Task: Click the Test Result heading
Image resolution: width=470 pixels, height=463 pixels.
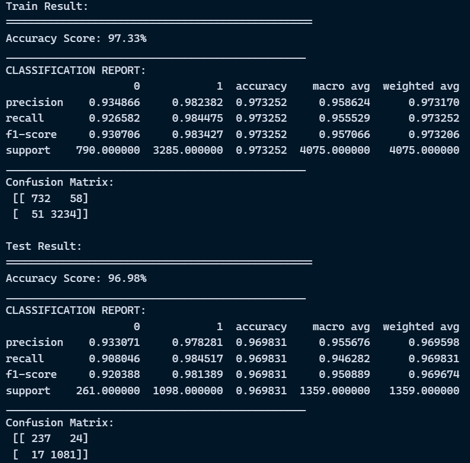Action: [44, 246]
